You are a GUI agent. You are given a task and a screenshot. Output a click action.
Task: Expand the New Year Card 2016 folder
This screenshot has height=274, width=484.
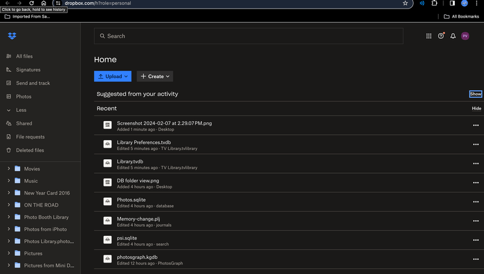8,192
